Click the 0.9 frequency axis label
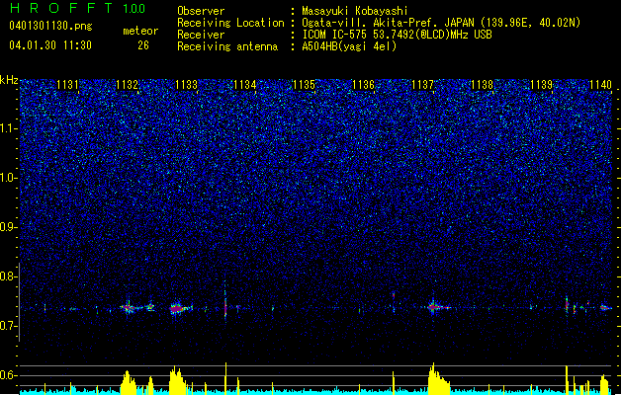Image resolution: width=622 pixels, height=395 pixels. tap(9, 227)
